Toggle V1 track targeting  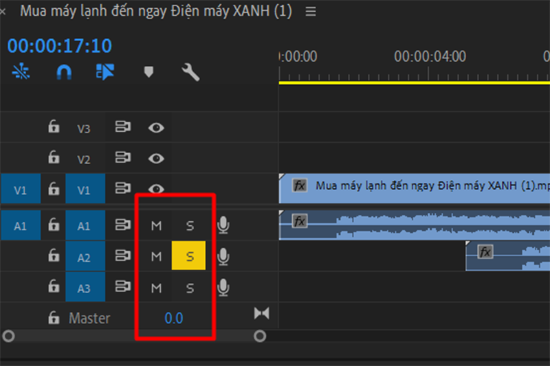click(x=85, y=189)
